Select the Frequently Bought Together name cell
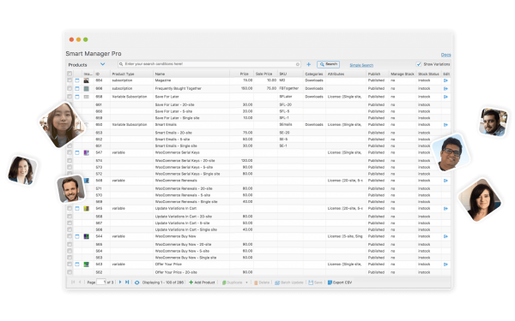 [x=191, y=88]
